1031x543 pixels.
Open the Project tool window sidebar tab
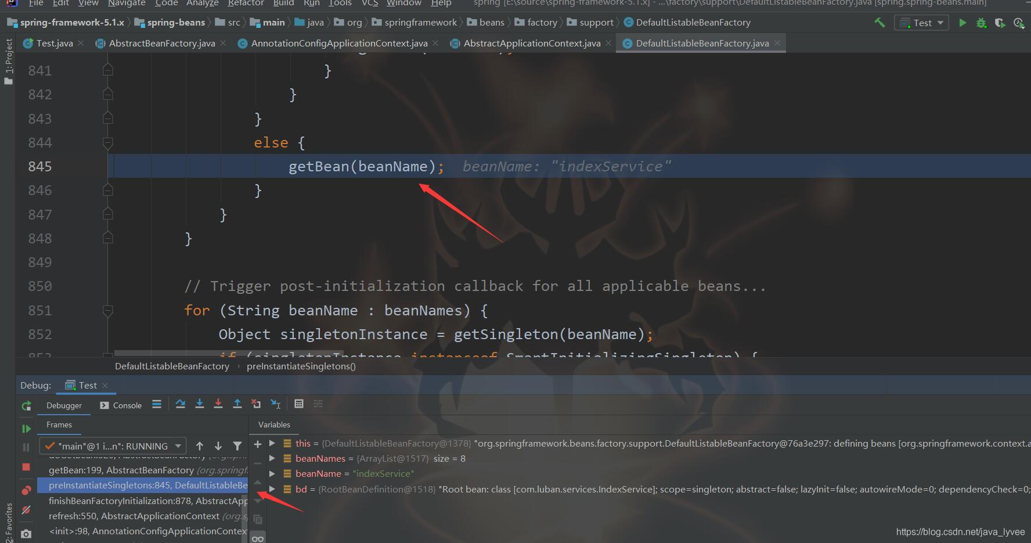pyautogui.click(x=8, y=61)
